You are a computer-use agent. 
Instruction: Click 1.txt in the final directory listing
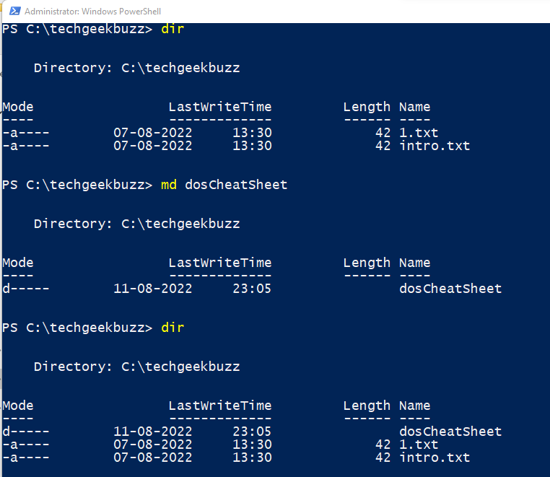[x=419, y=445]
